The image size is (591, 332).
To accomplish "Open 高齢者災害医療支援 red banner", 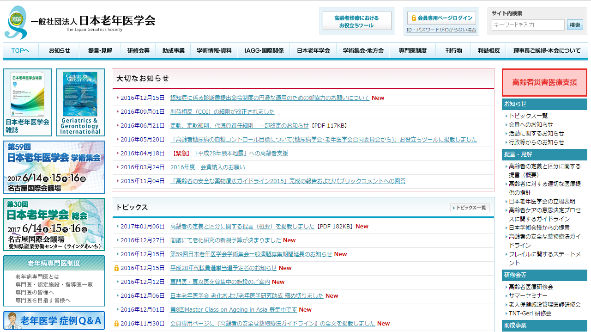I will (x=544, y=83).
